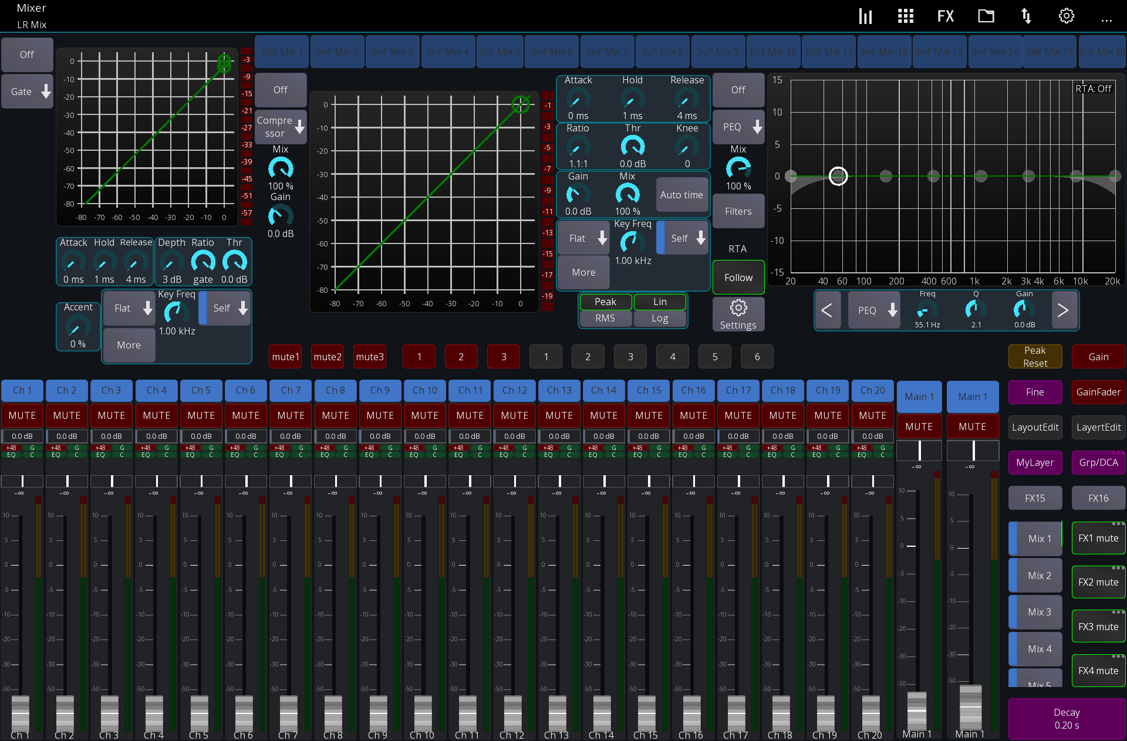Enable Log frequency scale for the compressor
The width and height of the screenshot is (1127, 741).
click(x=660, y=317)
